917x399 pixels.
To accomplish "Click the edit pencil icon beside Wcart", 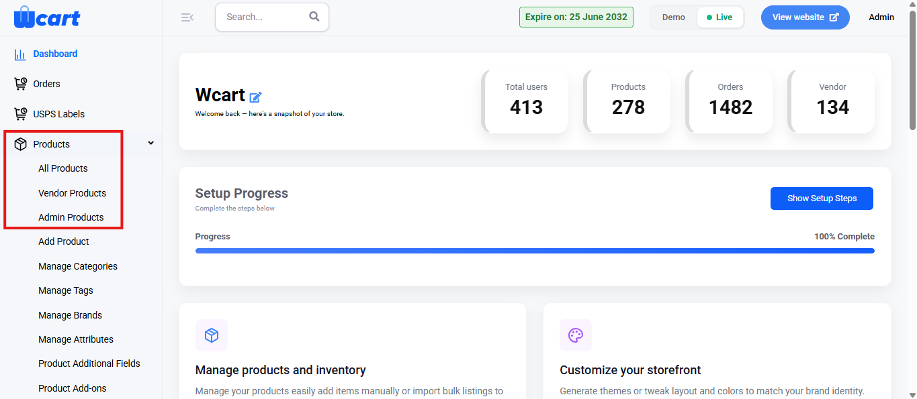I will click(255, 97).
